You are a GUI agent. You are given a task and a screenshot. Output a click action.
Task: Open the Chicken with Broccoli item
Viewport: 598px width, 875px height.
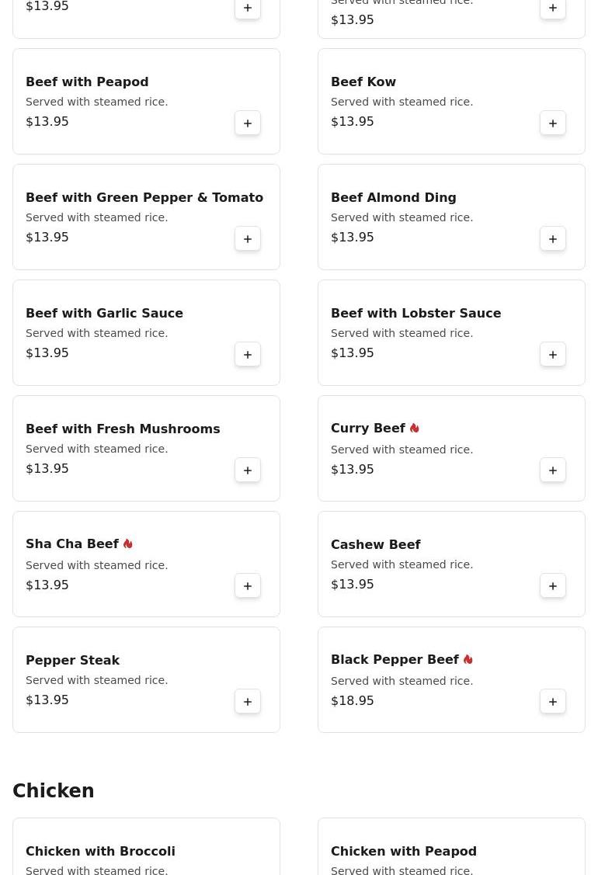tap(100, 852)
